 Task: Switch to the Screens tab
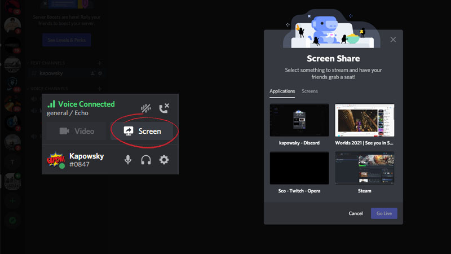[309, 91]
